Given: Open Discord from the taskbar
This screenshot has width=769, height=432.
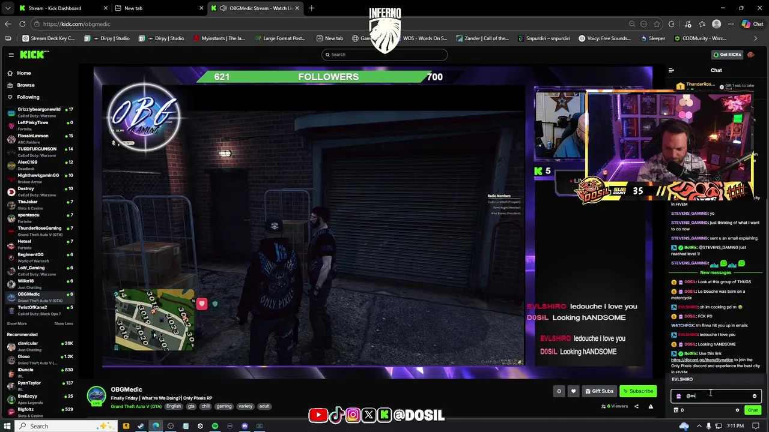Looking at the screenshot, I should [x=245, y=426].
